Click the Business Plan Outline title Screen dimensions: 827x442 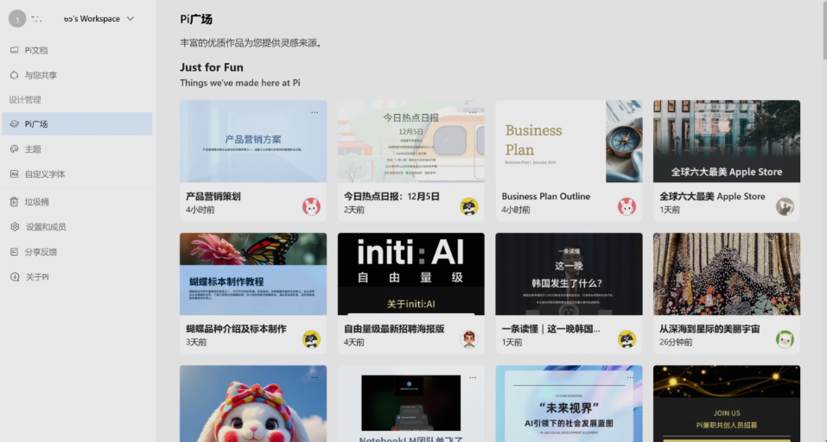546,196
